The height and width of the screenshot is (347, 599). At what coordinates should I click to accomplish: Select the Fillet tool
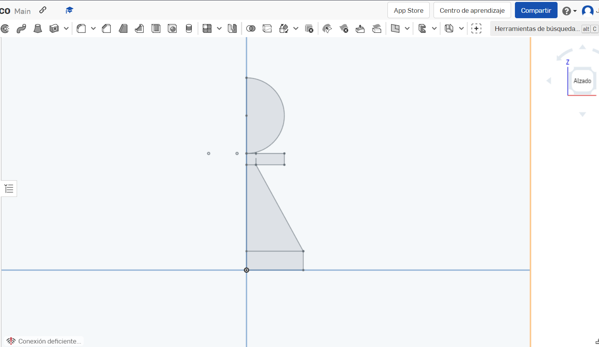[82, 28]
